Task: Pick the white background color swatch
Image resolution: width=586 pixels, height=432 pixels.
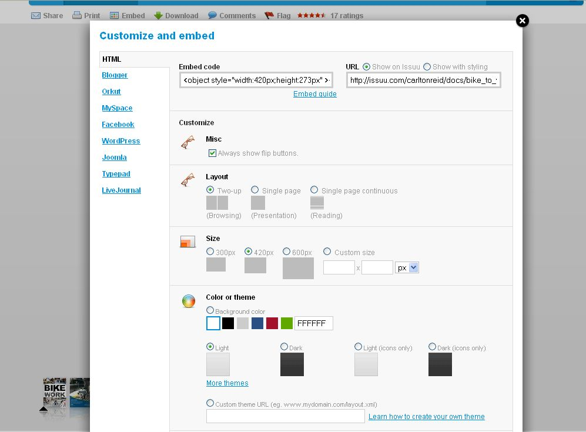Action: 213,323
